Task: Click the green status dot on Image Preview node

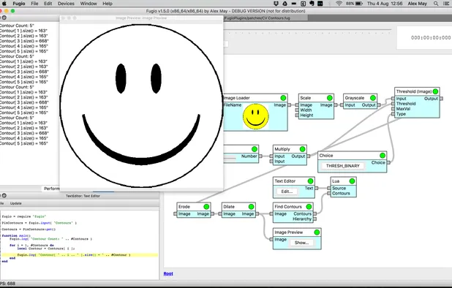Action: click(317, 232)
